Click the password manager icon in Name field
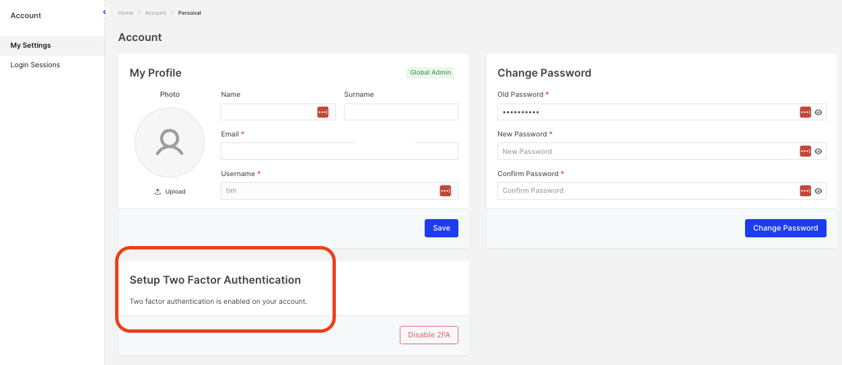Image resolution: width=842 pixels, height=365 pixels. click(322, 112)
